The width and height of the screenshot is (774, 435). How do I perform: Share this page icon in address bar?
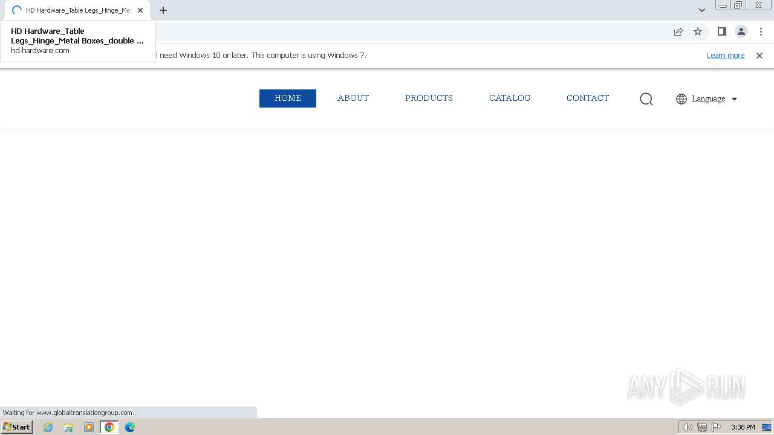(678, 31)
